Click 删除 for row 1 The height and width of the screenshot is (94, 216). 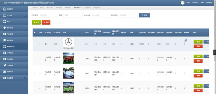[198, 46]
